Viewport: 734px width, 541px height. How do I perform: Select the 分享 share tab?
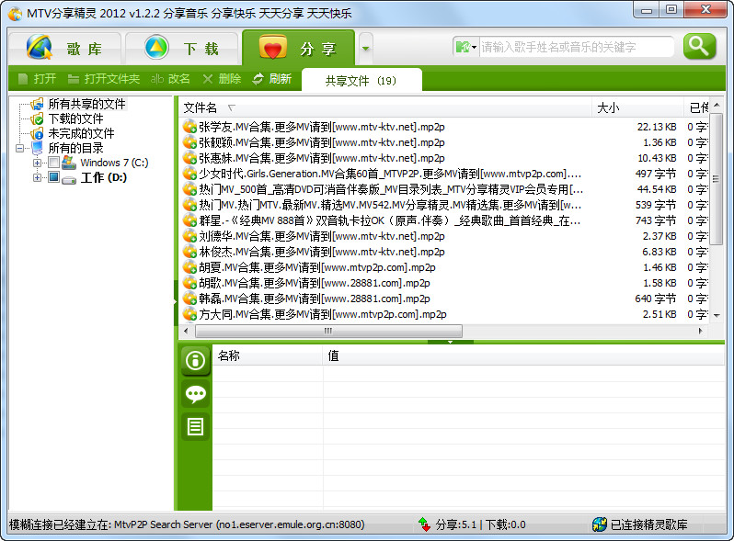[298, 48]
